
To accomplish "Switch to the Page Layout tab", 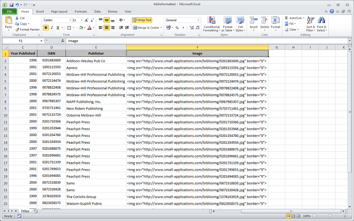I will pyautogui.click(x=59, y=12).
